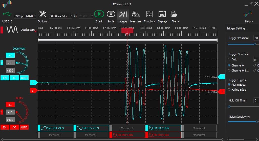Viewport: 259px width, 141px height.
Task: Open the Display settings icon
Action: pyautogui.click(x=162, y=14)
